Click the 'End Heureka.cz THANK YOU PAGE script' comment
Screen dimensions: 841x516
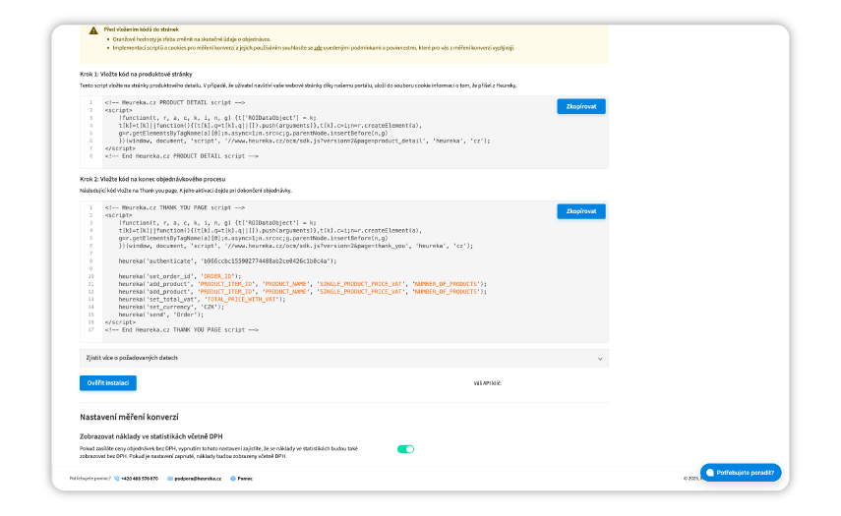pyautogui.click(x=182, y=330)
